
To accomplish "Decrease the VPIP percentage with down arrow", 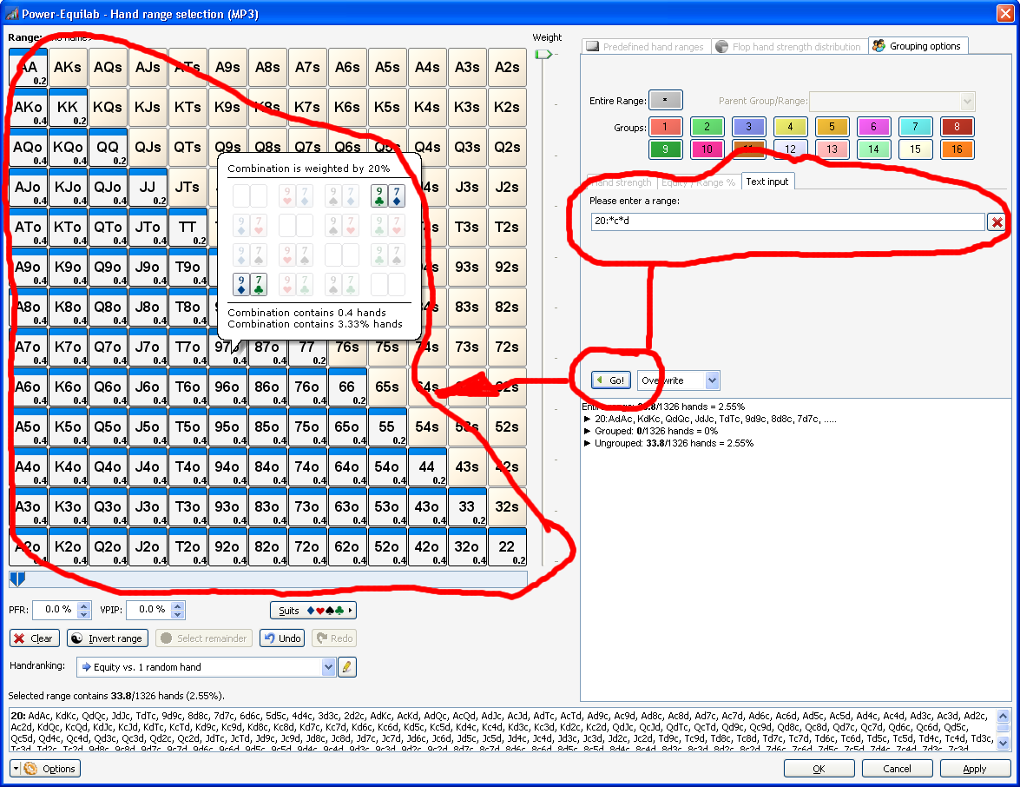I will pyautogui.click(x=178, y=614).
